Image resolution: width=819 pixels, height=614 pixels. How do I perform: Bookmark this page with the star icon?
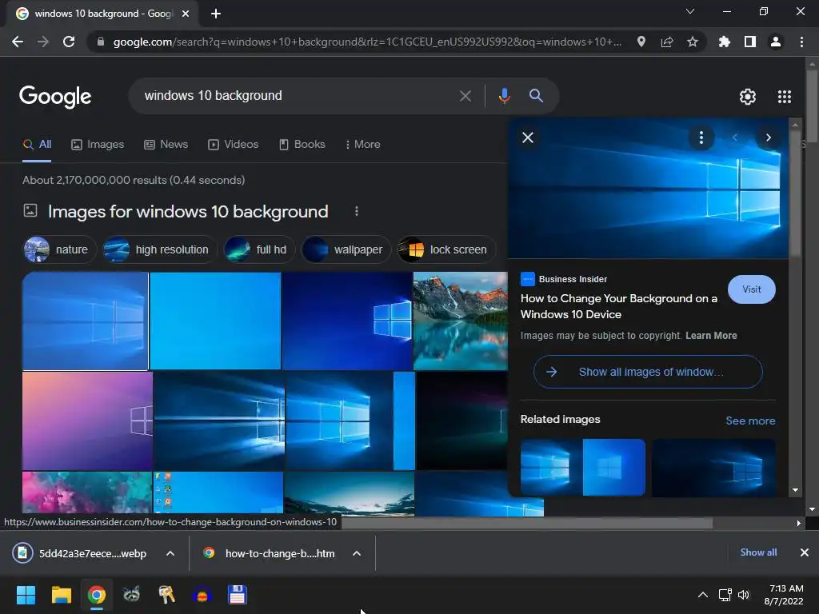click(x=692, y=42)
